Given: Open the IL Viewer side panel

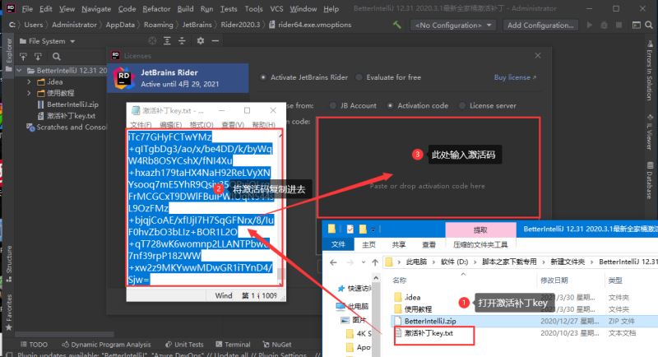Looking at the screenshot, I should 650,132.
